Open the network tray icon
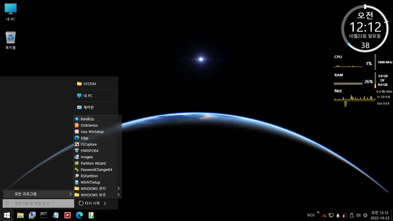Viewport: 393px width, 221px height. pyautogui.click(x=331, y=215)
